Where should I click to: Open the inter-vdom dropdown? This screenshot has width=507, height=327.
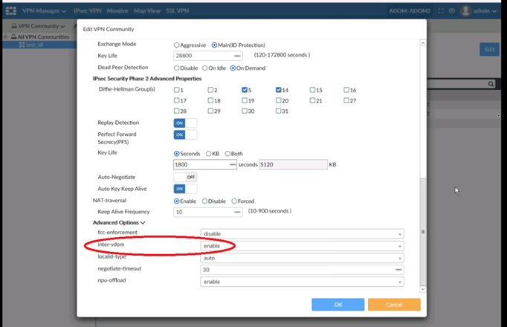click(302, 246)
